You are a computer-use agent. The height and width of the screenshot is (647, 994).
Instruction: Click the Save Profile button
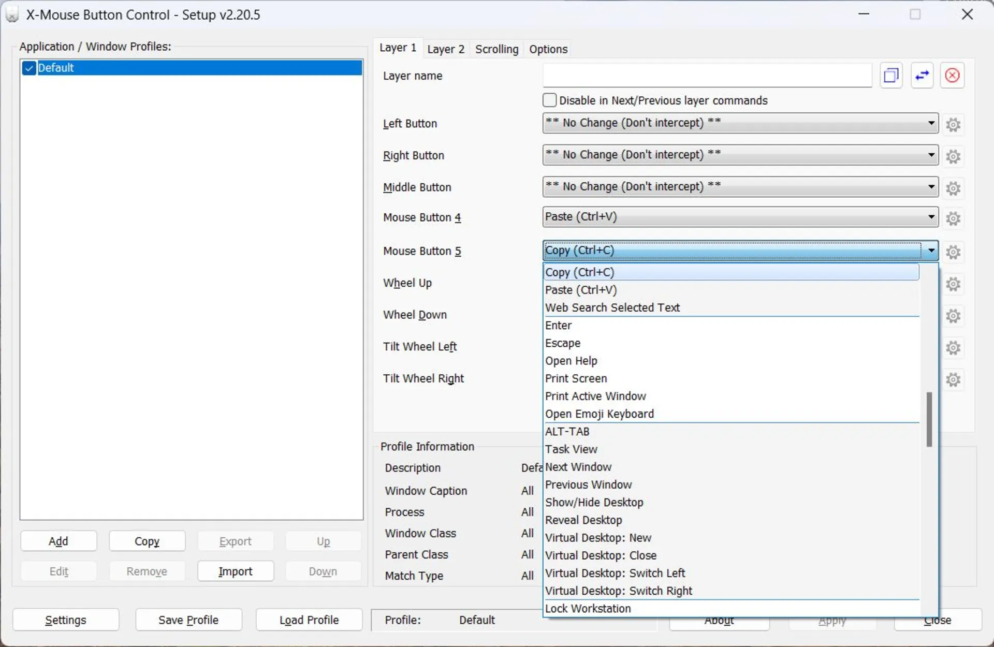(188, 620)
